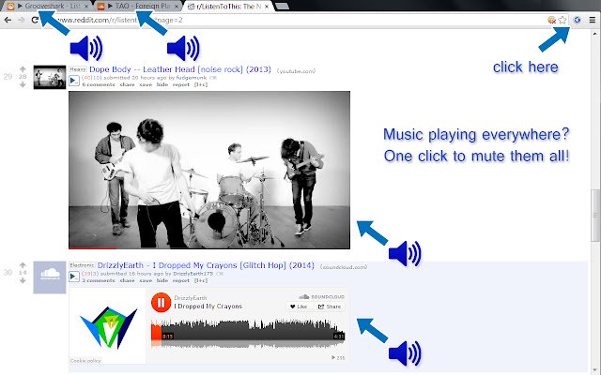Close the r/ListenToThis tab
The width and height of the screenshot is (601, 375).
267,7
